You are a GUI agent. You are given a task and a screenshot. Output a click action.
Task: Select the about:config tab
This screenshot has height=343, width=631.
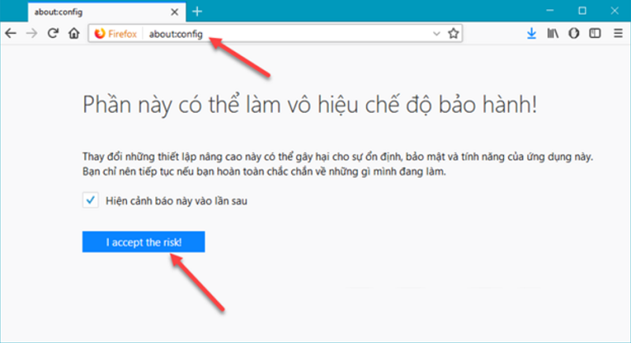[106, 12]
